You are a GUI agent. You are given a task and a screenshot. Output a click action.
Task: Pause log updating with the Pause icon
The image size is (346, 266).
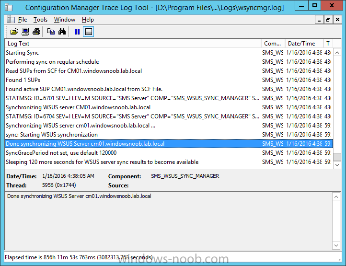click(77, 32)
